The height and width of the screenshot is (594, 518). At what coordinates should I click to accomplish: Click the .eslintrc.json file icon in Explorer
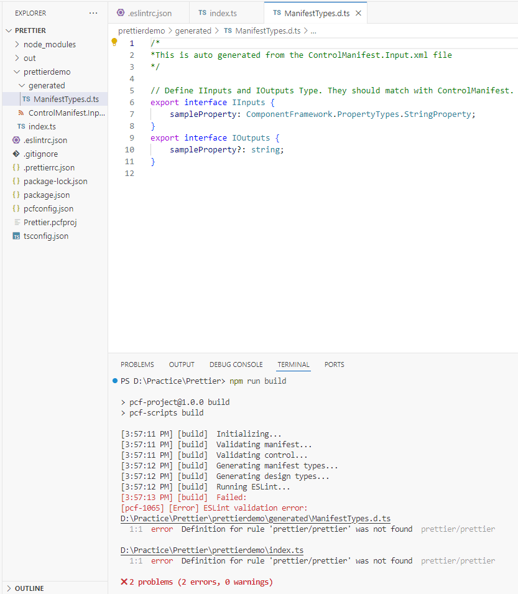click(16, 141)
